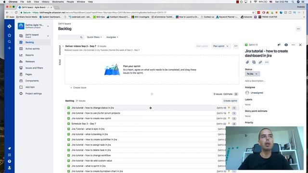Open the Quick filters dropdown
Image resolution: width=308 pixels, height=173 pixels.
94,37
